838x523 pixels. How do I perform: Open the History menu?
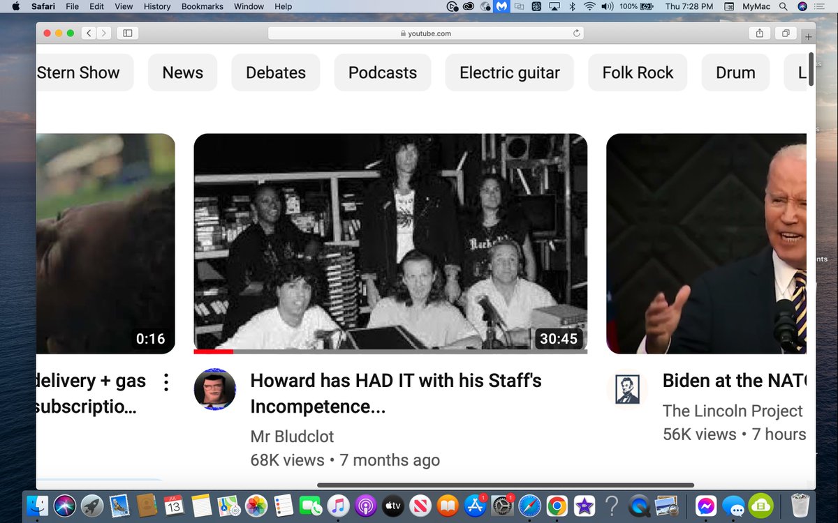157,6
